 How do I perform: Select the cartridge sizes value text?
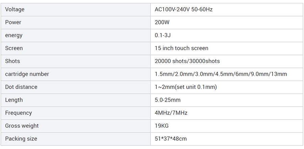coord(221,74)
